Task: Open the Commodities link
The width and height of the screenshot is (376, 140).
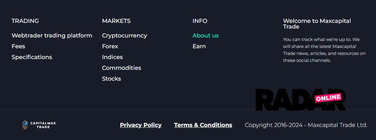Action: coord(121,68)
